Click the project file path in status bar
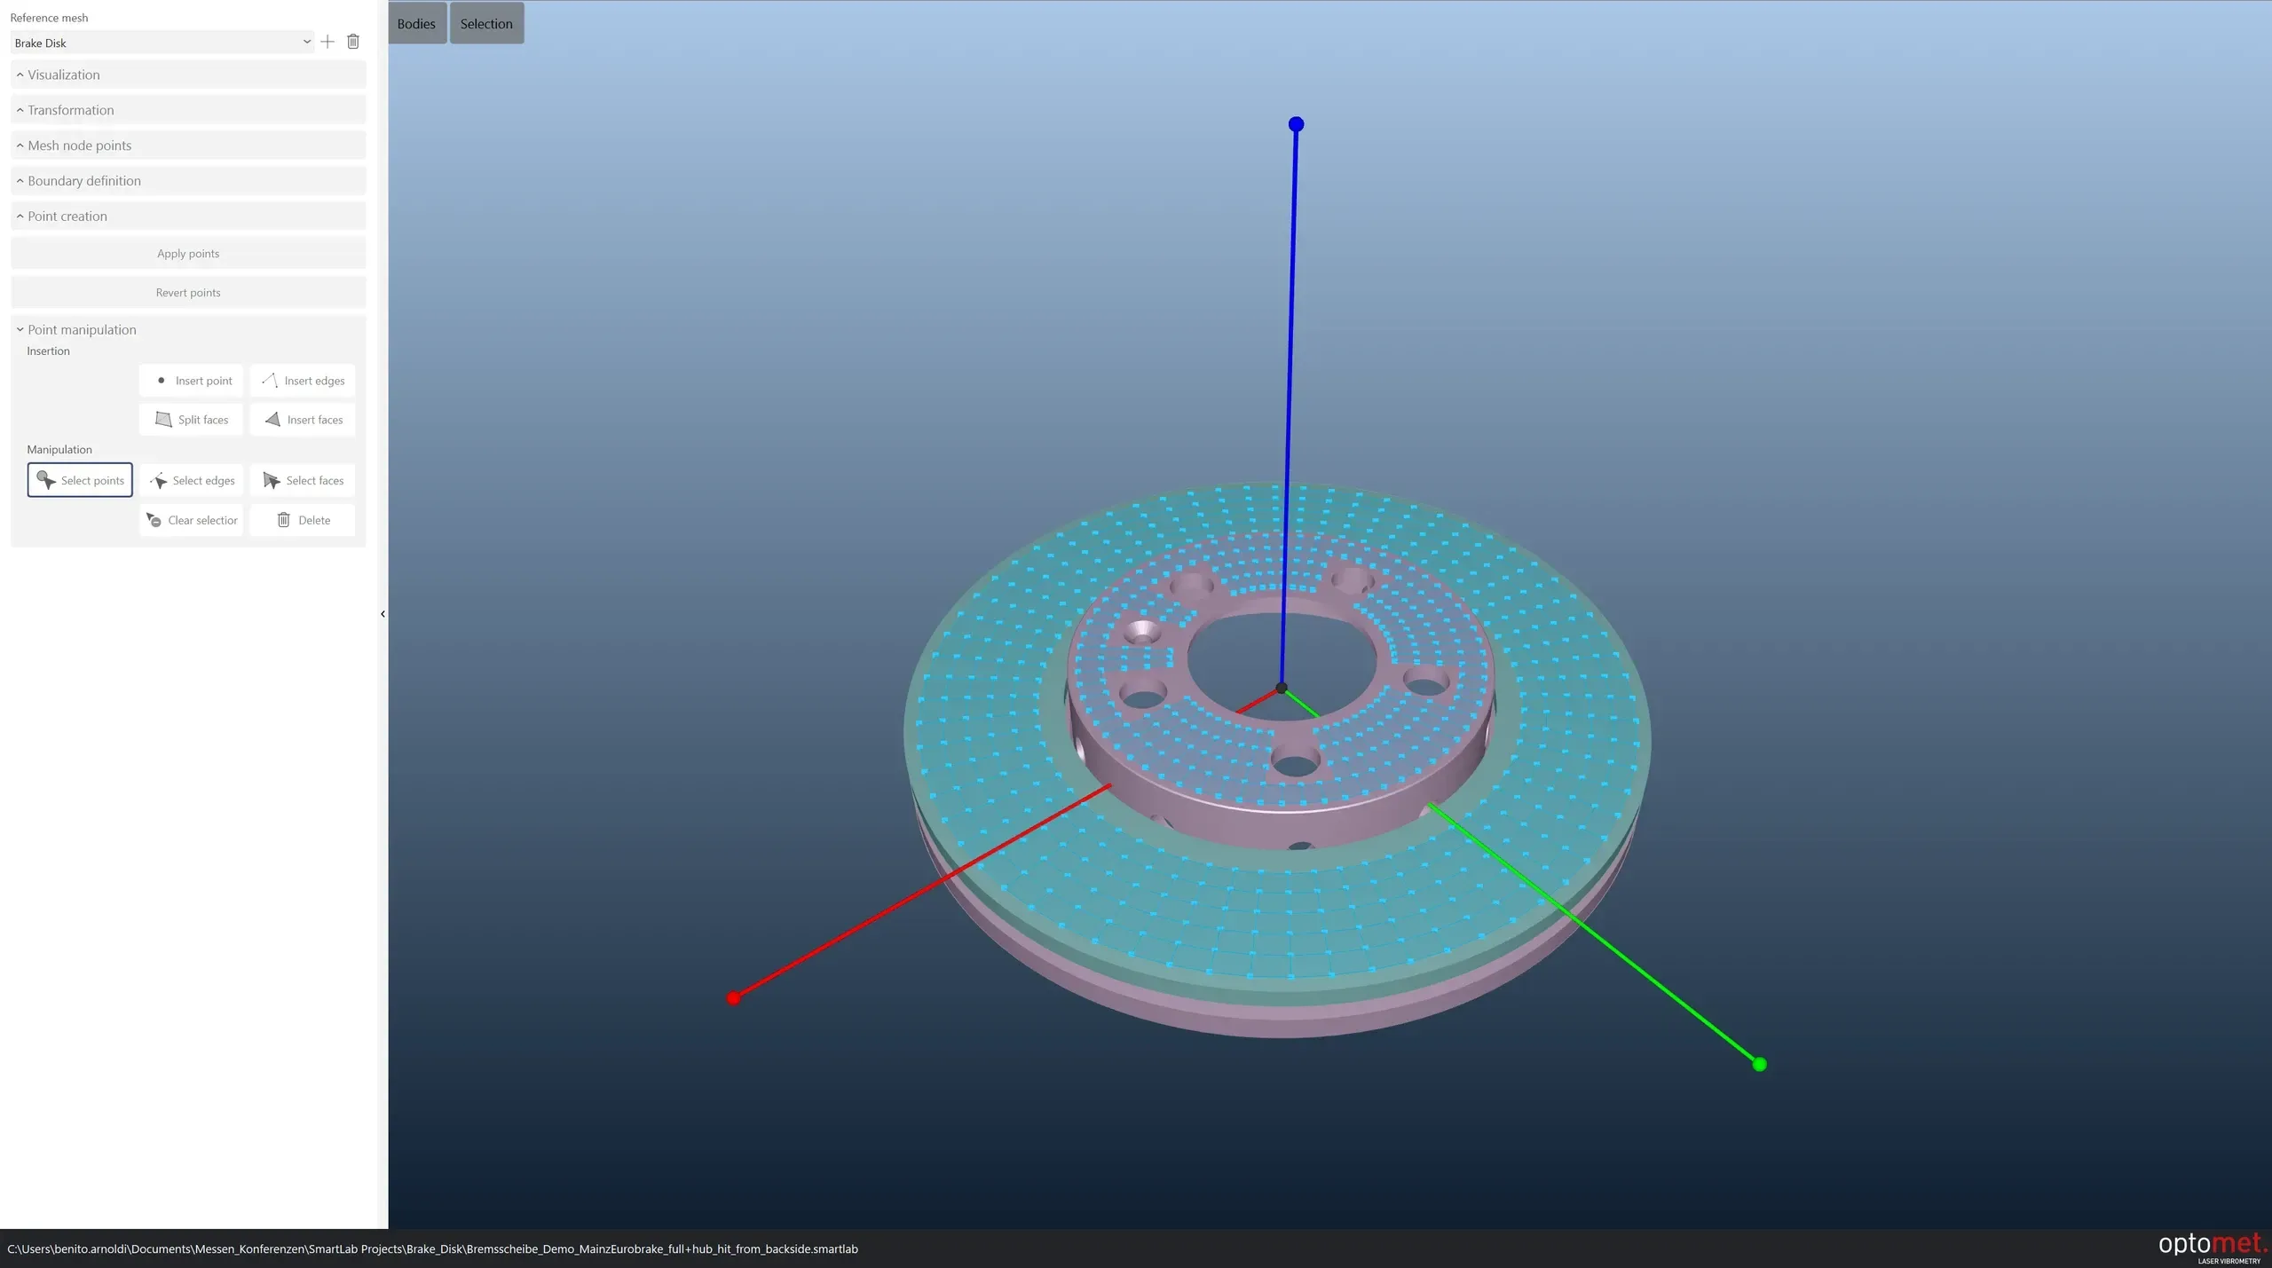 tap(433, 1248)
